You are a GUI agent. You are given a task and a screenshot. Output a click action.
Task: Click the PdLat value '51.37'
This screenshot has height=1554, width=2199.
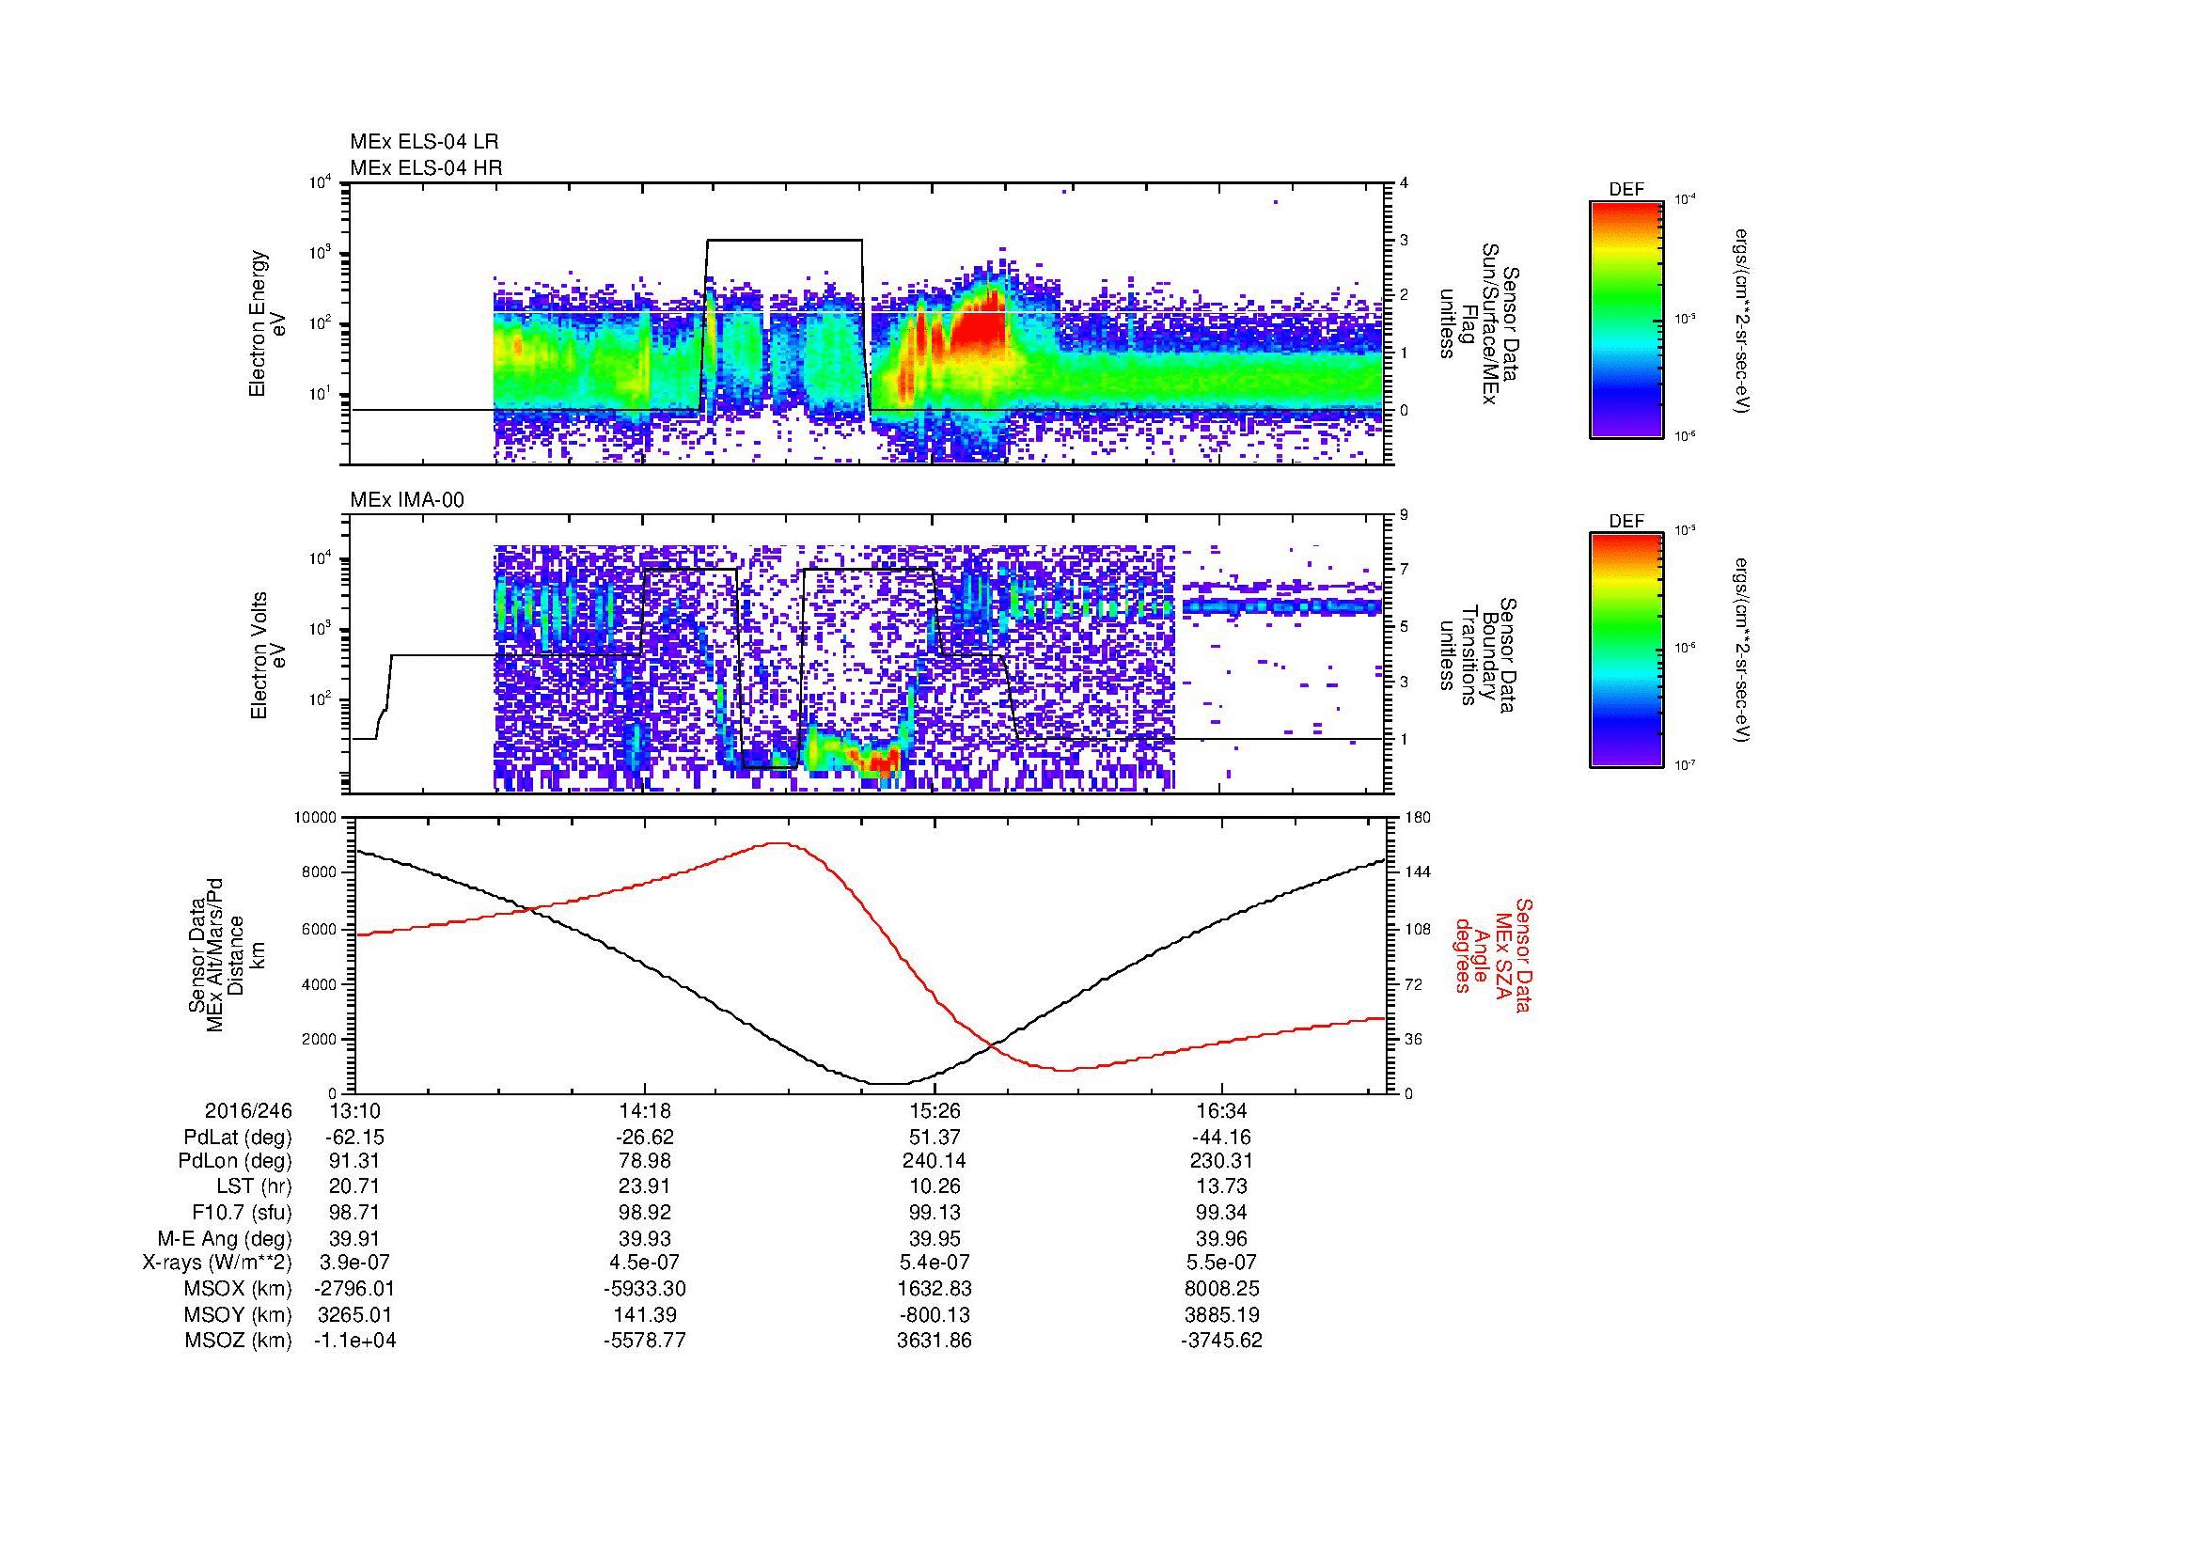[x=935, y=1138]
